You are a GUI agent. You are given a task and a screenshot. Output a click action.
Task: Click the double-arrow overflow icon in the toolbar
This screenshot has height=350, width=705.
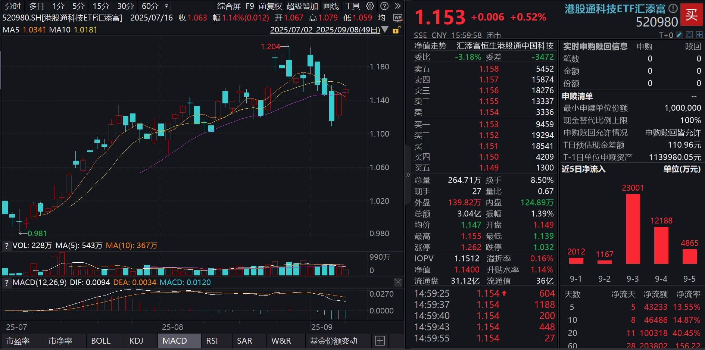click(x=397, y=6)
